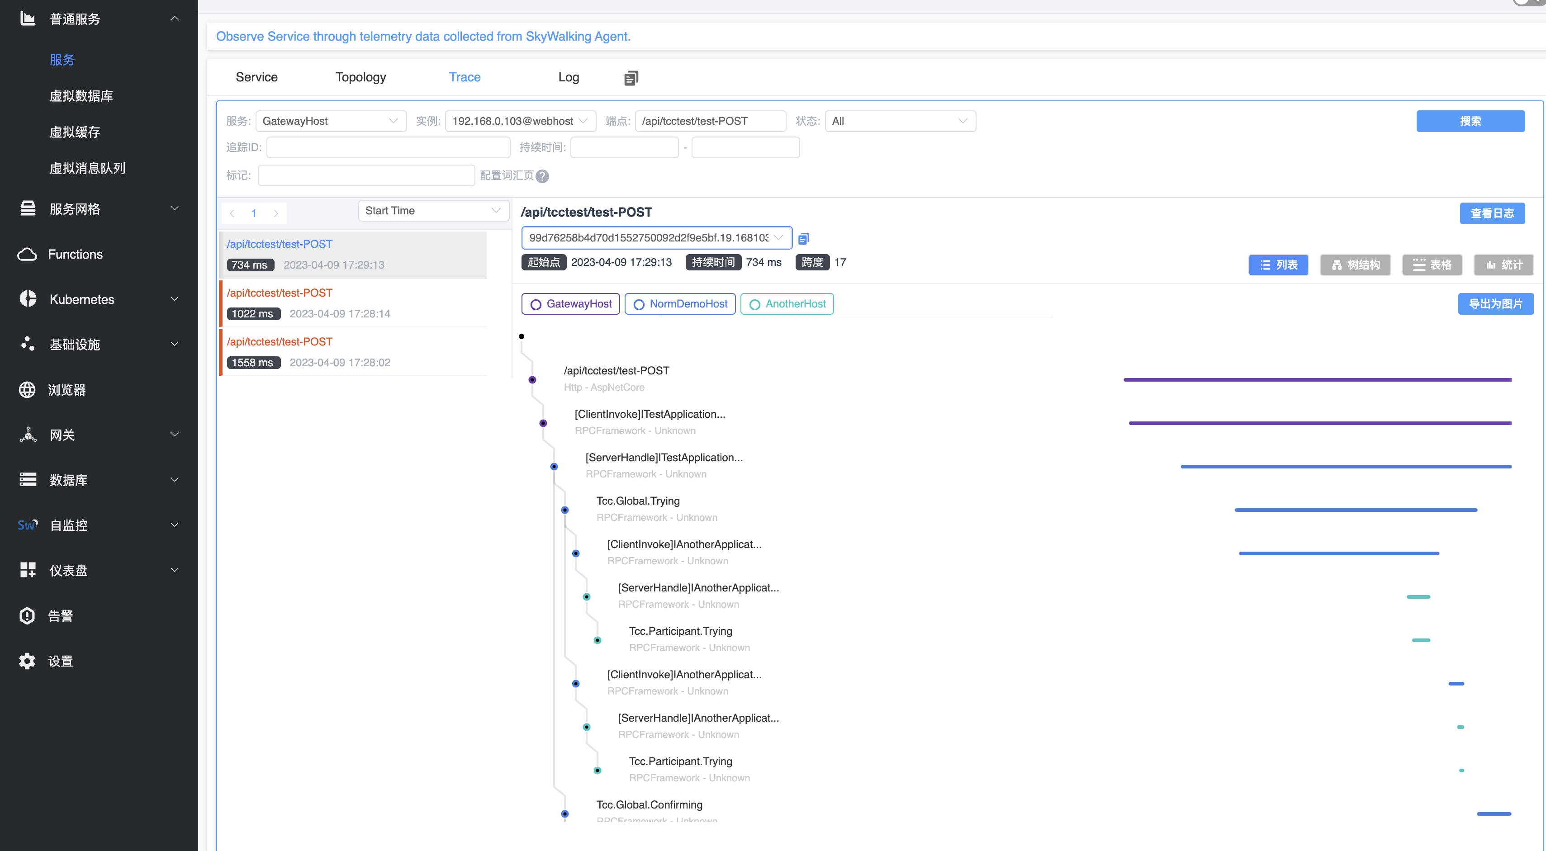Click the 端点 endpoint input field
The height and width of the screenshot is (851, 1546).
[x=711, y=121]
